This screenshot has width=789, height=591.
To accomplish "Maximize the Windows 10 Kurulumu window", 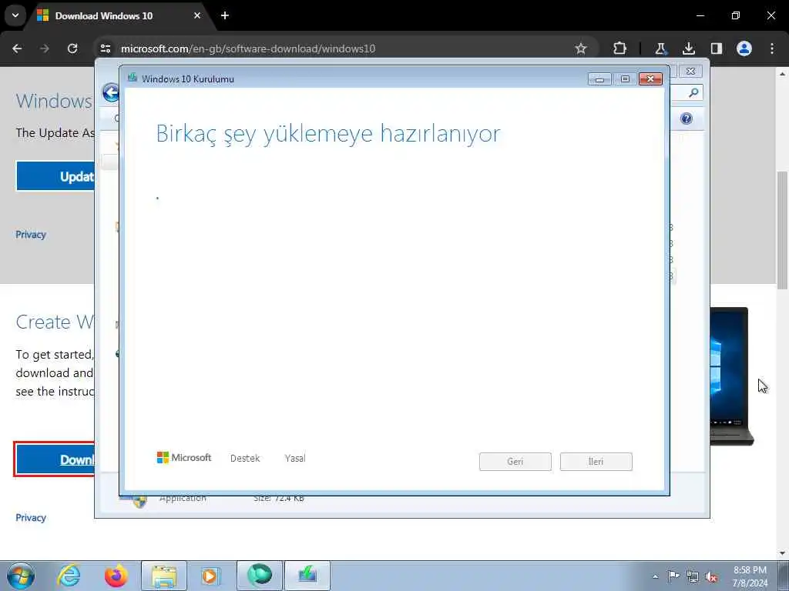I will pyautogui.click(x=625, y=79).
